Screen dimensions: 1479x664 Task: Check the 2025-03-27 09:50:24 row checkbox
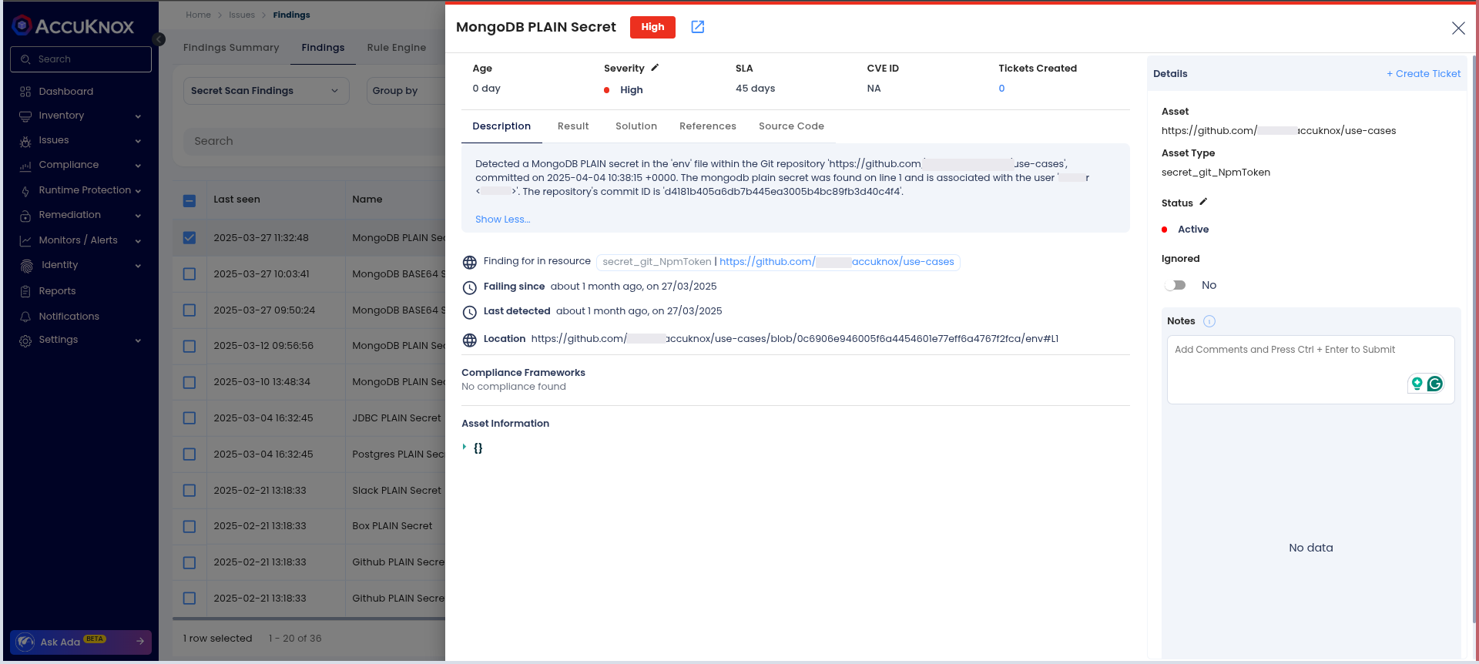point(189,310)
